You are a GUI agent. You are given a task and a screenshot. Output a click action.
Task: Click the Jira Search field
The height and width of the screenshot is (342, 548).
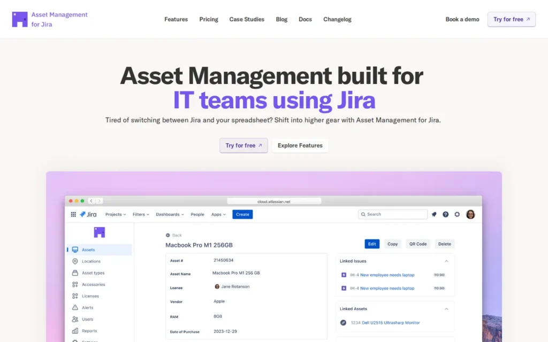[393, 214]
